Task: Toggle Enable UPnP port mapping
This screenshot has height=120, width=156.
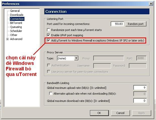Action: tap(48, 35)
